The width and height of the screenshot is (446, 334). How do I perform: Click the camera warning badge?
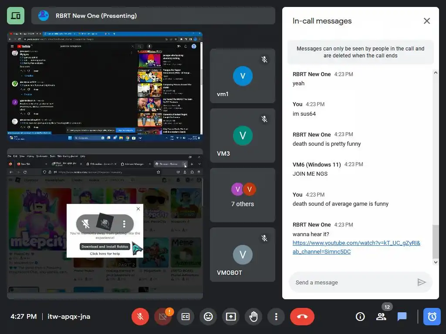169,311
